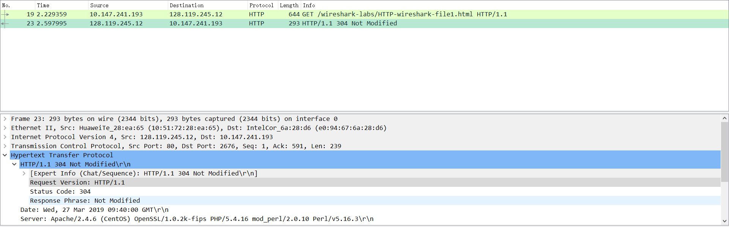Sort packets by the No. column header
Image resolution: width=729 pixels, height=227 pixels.
click(x=17, y=5)
